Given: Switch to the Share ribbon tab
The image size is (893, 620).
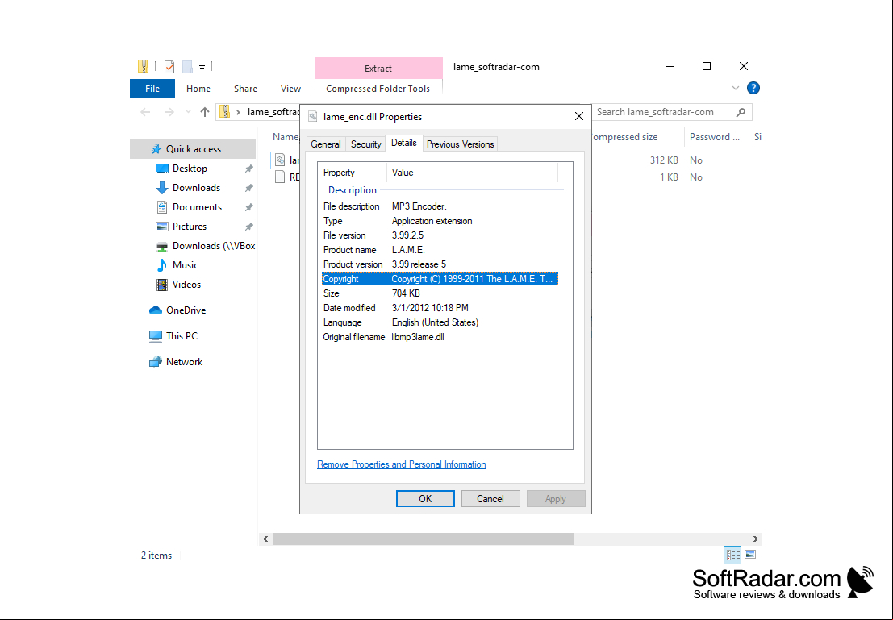Looking at the screenshot, I should coord(245,89).
